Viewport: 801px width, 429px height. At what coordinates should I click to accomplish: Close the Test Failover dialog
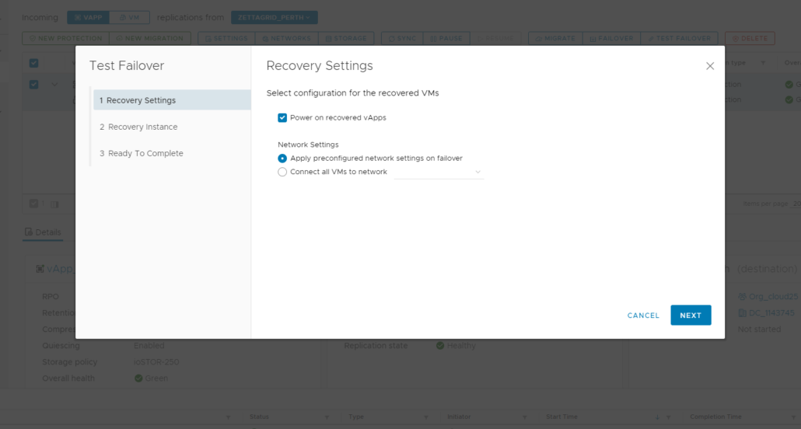click(709, 66)
